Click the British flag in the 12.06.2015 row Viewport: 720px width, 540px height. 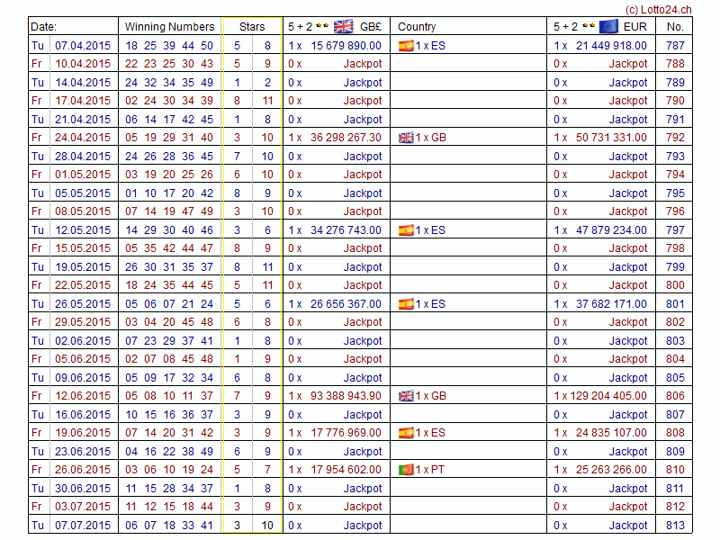pos(406,396)
